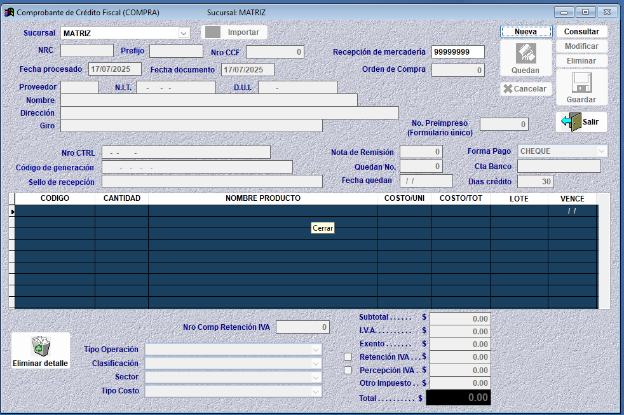Click the Consultar button
Viewport: 624px width, 415px height.
pyautogui.click(x=581, y=32)
